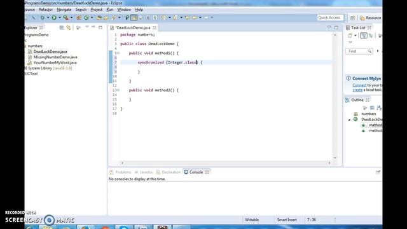Click the Open Perspective icon

352,18
